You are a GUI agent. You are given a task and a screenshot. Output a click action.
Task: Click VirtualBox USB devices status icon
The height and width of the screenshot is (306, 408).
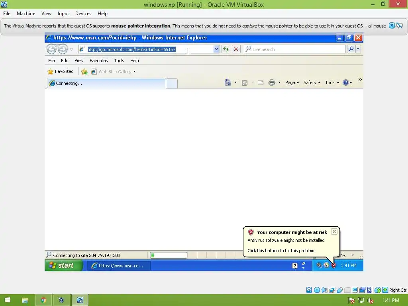click(339, 290)
